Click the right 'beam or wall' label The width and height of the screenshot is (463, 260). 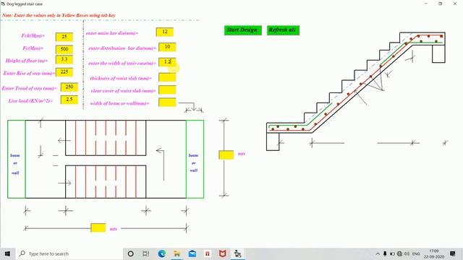(x=193, y=162)
